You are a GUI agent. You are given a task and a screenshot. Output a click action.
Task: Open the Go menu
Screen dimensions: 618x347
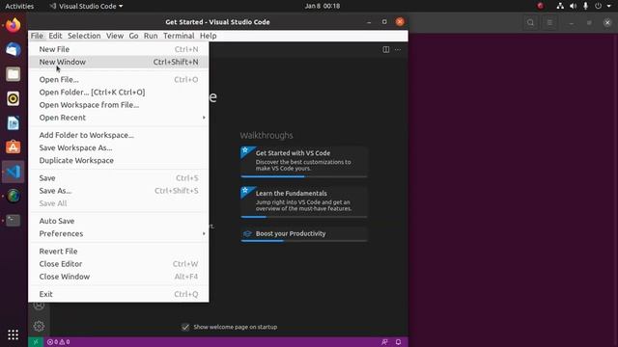(x=133, y=36)
